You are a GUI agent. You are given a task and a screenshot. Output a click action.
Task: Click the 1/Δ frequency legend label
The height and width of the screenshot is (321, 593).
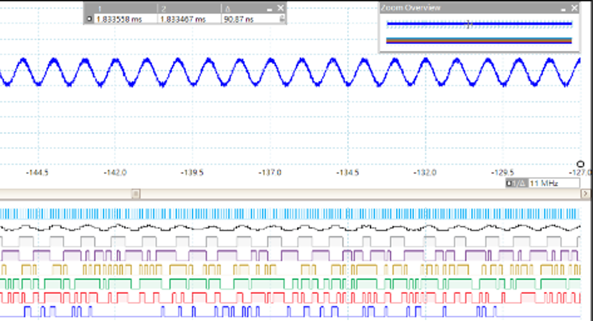click(516, 183)
